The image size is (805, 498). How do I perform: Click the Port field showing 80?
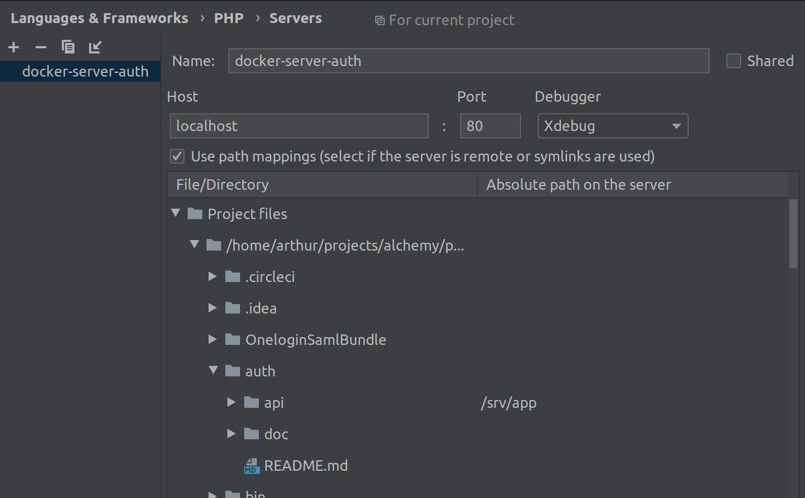point(491,126)
